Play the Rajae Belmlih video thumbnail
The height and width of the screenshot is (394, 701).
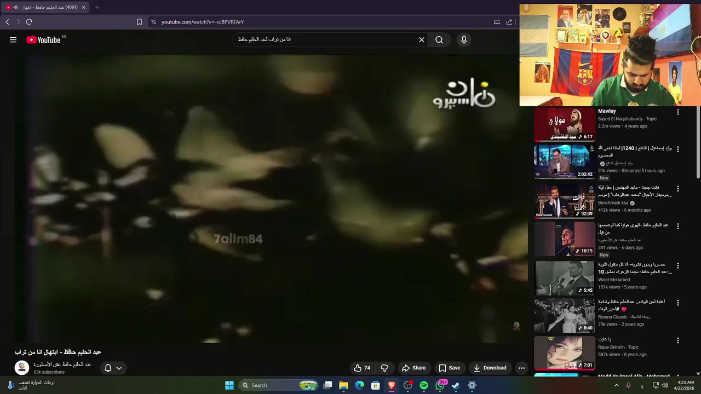[565, 354]
